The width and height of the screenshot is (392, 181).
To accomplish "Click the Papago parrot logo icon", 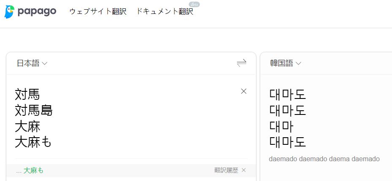I will tap(9, 12).
